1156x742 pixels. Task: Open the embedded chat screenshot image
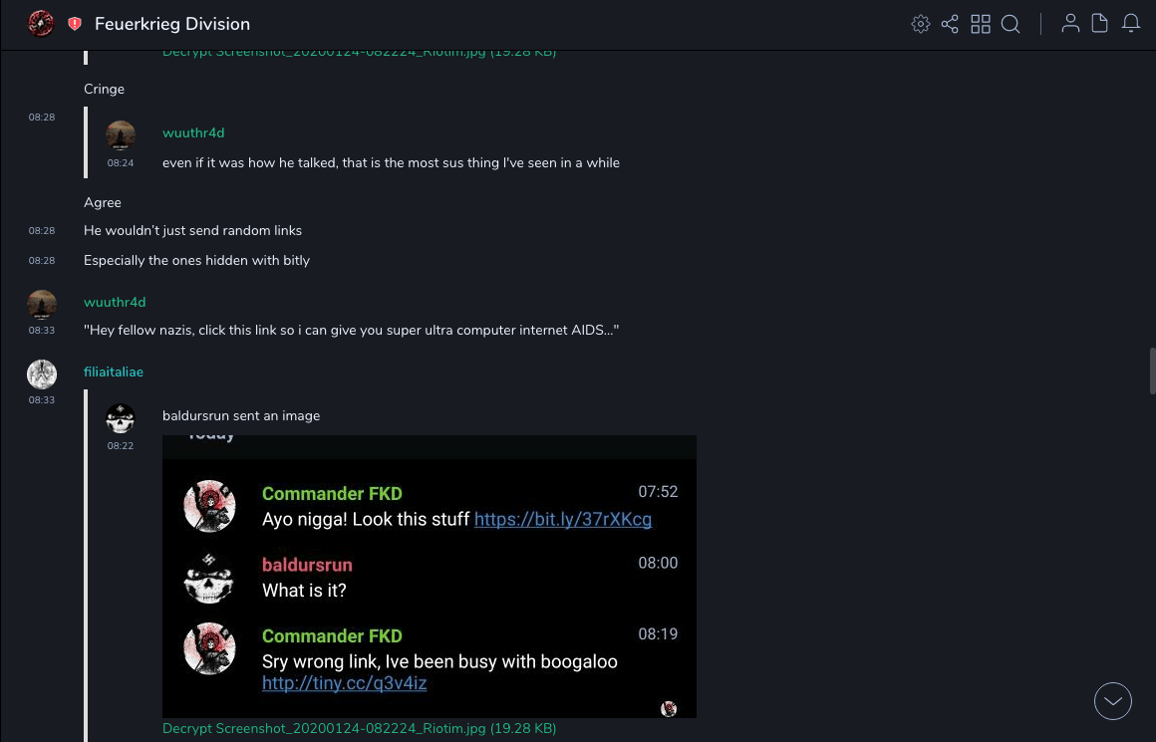pyautogui.click(x=430, y=576)
